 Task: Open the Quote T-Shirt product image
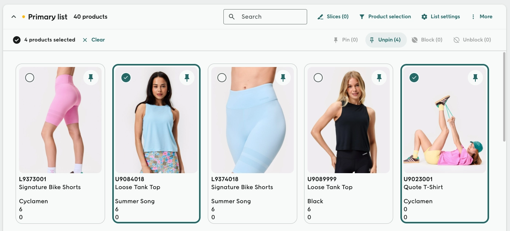pyautogui.click(x=445, y=120)
